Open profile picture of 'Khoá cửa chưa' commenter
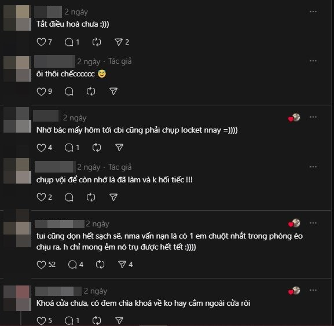 (x=17, y=298)
